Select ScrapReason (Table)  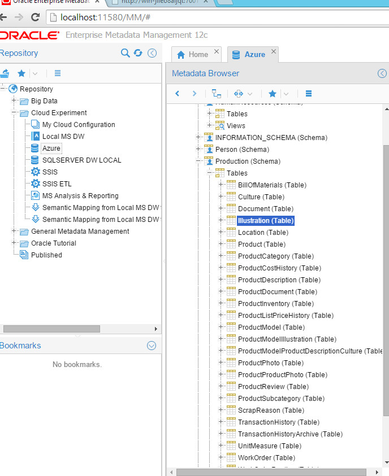point(271,411)
